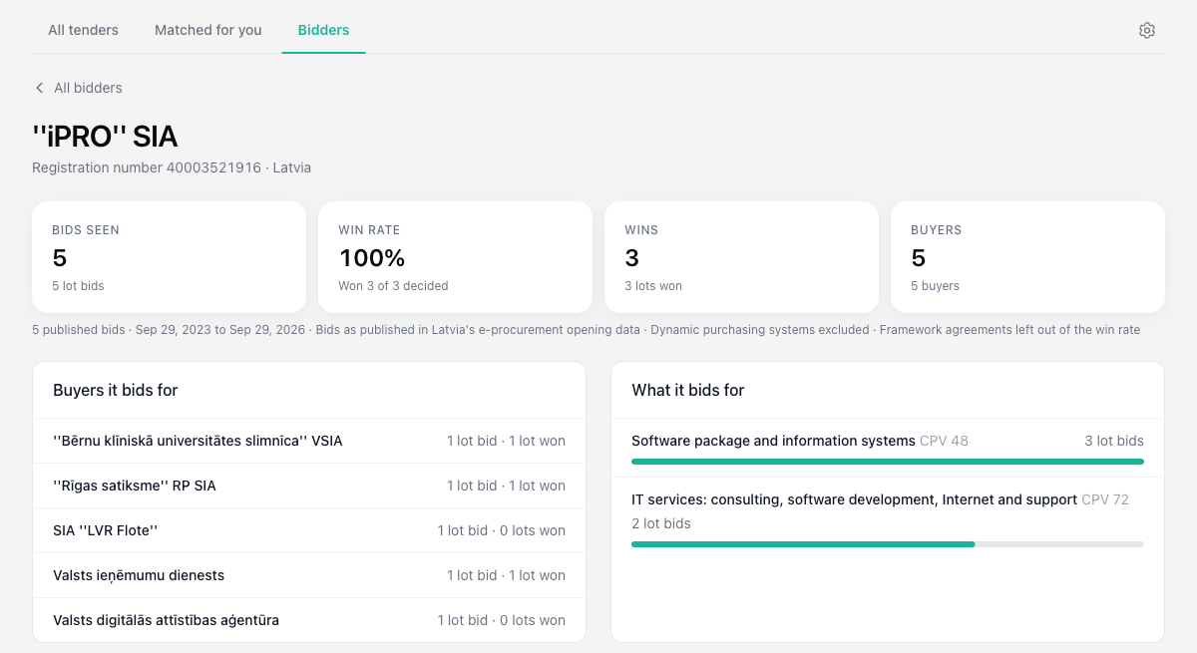Viewport: 1197px width, 653px height.
Task: Open the Rīgas satiksme RP SIA buyer row
Action: point(309,486)
